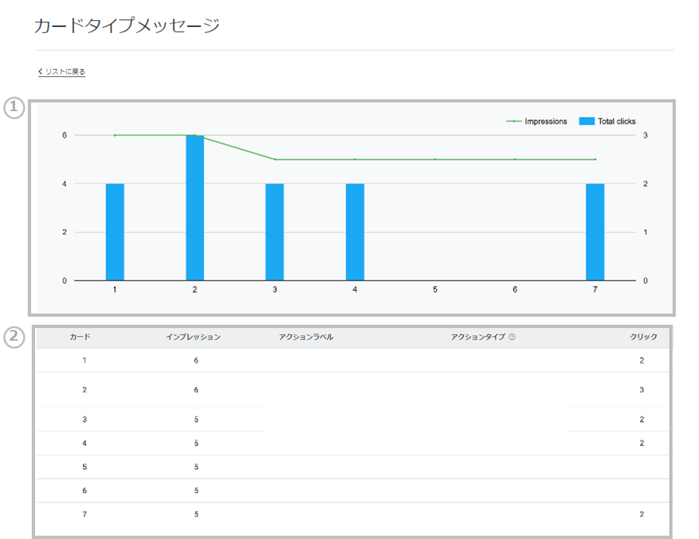Click the blue bar for card 3
699x539 pixels.
coord(274,231)
